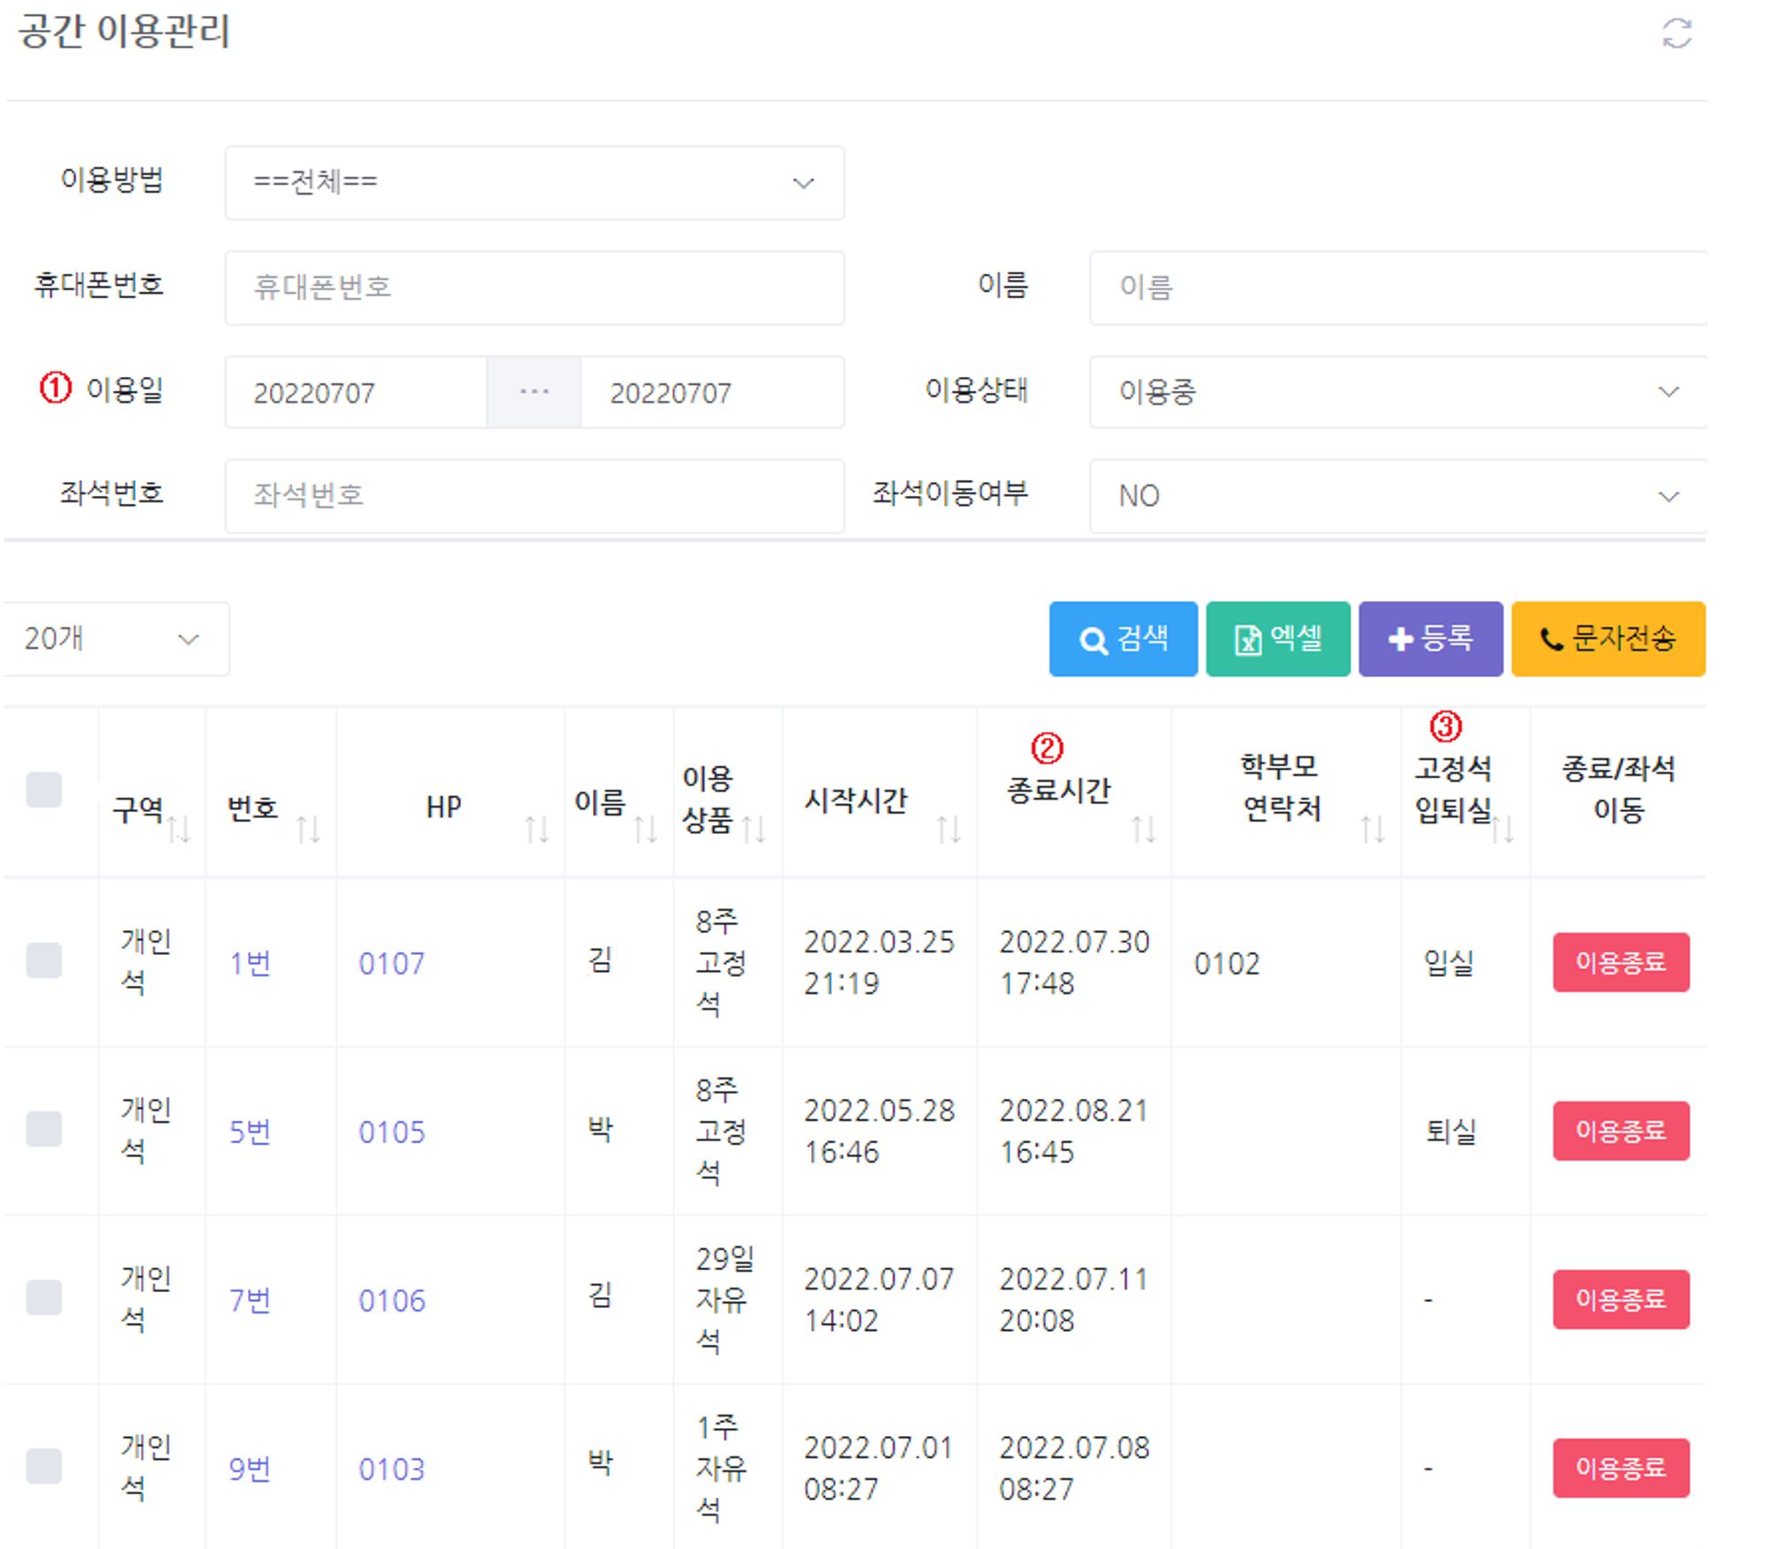The image size is (1765, 1549).
Task: Click the blue 검색 search button
Action: 1123,639
